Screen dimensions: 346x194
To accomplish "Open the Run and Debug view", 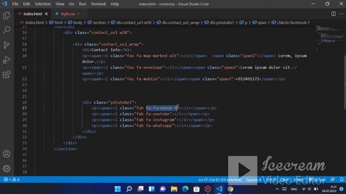I will pyautogui.click(x=6, y=60).
